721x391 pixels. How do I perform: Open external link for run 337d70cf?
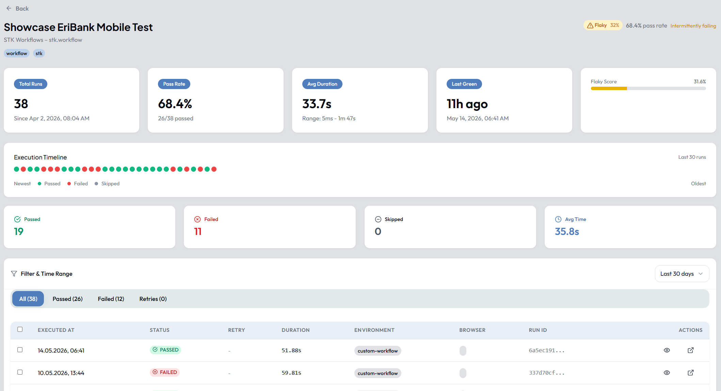[691, 373]
